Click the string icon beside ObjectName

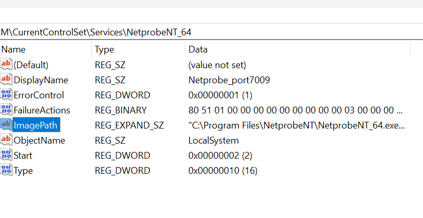pyautogui.click(x=6, y=140)
